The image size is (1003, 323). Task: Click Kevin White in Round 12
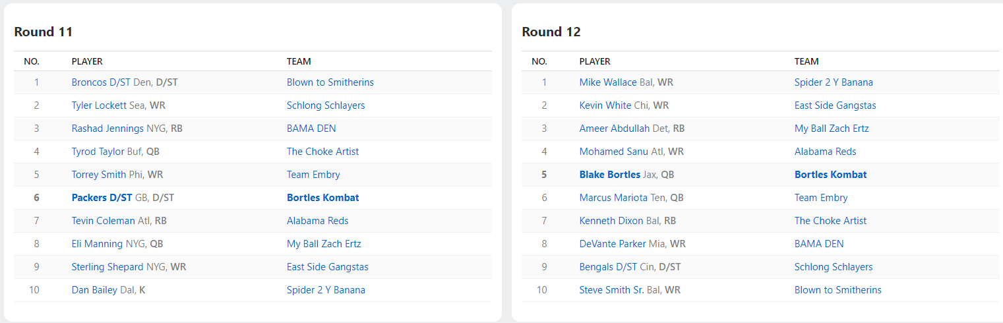tap(603, 105)
